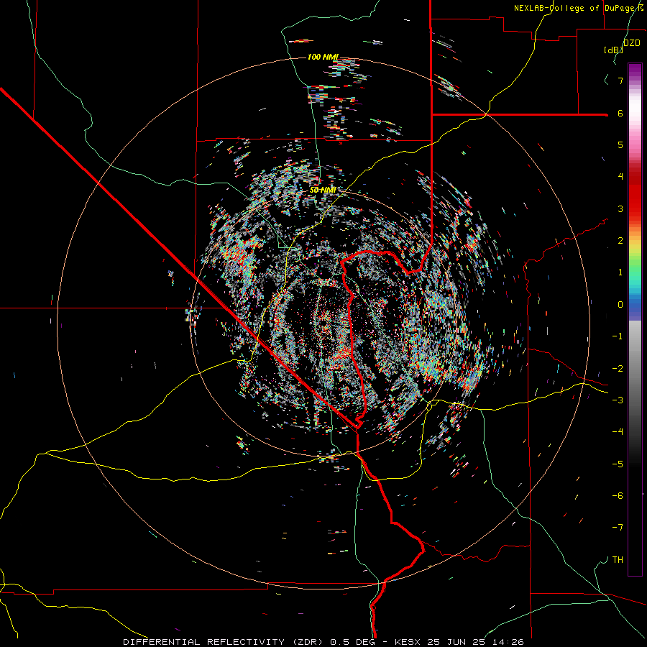Pick the light gray band at -2 dB
This screenshot has height=647, width=647.
coord(635,367)
